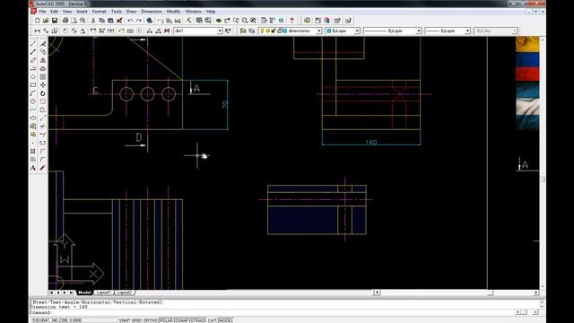Screen dimensions: 574x323
Task: Select the Polyline tool
Action: pos(33,68)
